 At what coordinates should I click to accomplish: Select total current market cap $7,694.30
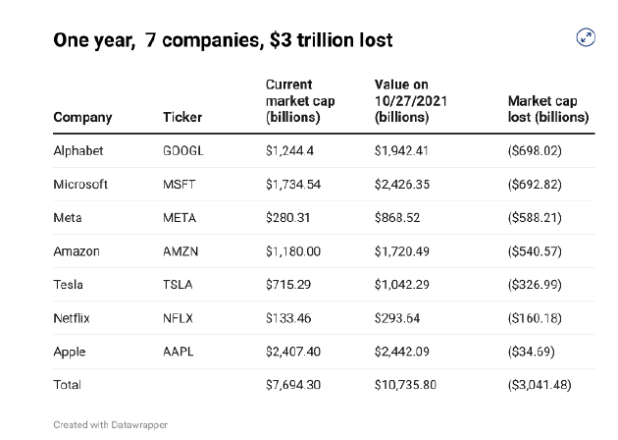point(293,385)
